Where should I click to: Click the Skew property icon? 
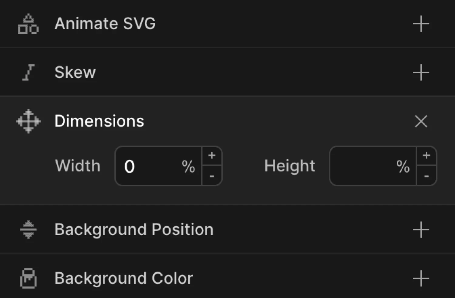coord(28,72)
